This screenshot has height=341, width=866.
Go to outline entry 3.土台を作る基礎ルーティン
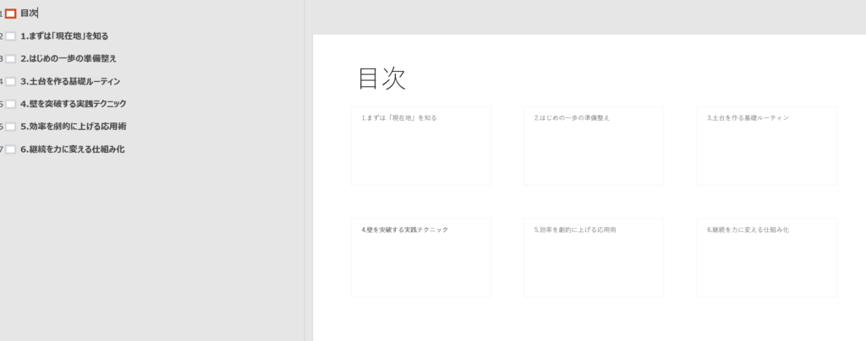pos(70,82)
